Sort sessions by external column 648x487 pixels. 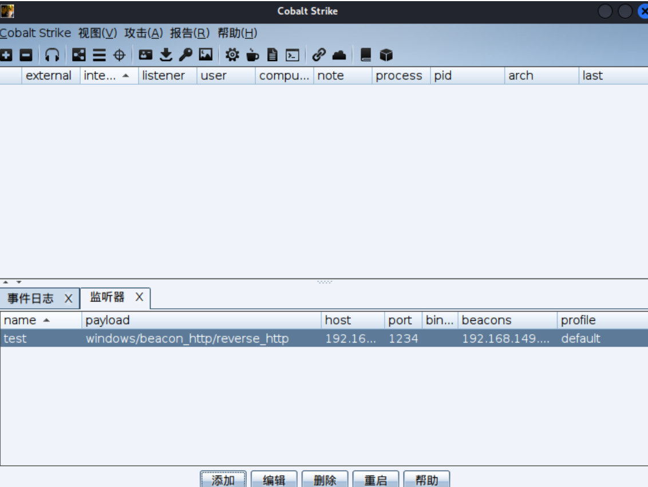pyautogui.click(x=50, y=76)
